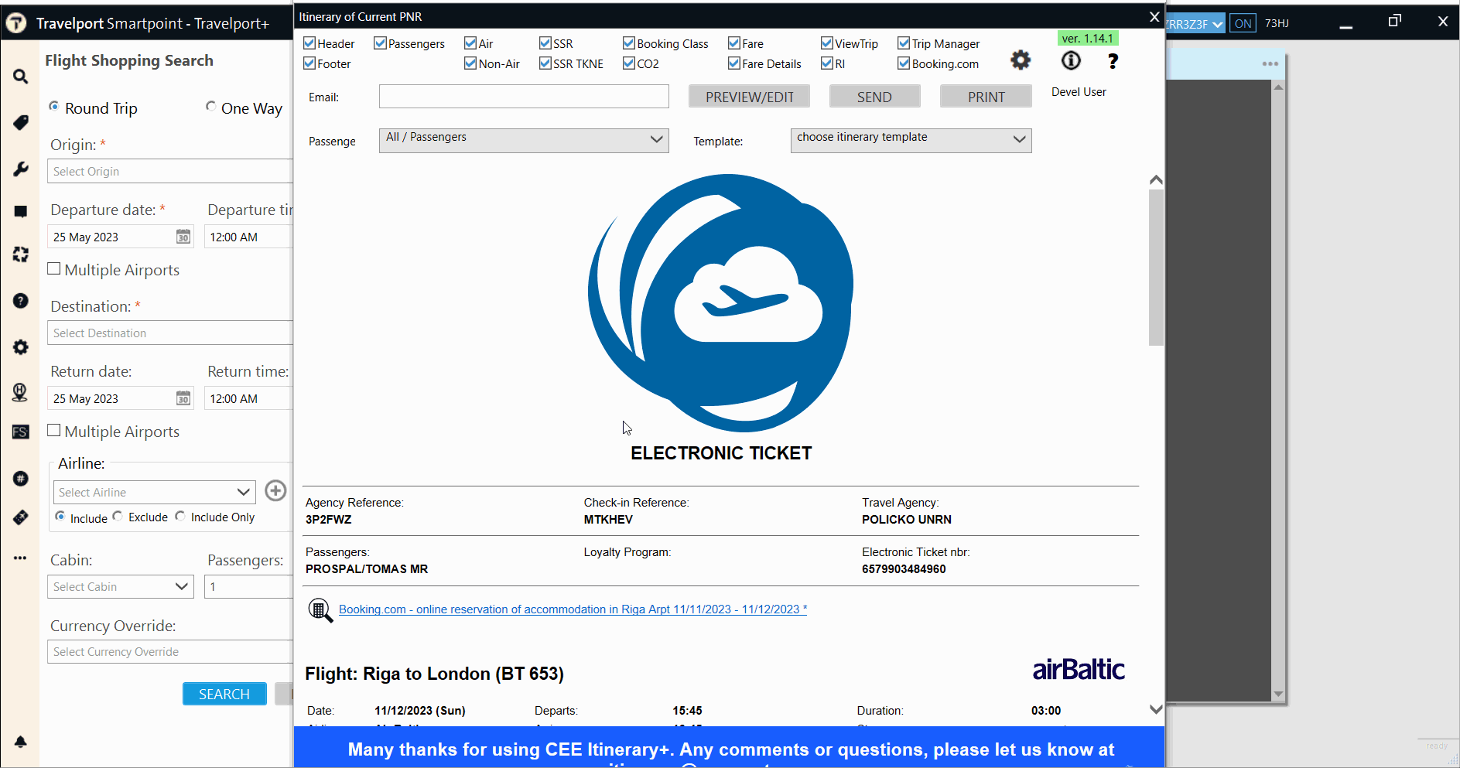Click the question mark help icon
The image size is (1460, 768).
[1113, 61]
